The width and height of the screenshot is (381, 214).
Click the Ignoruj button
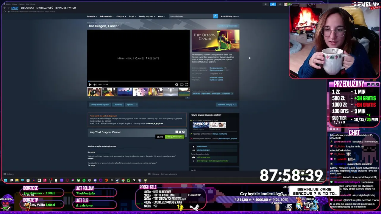pyautogui.click(x=130, y=105)
